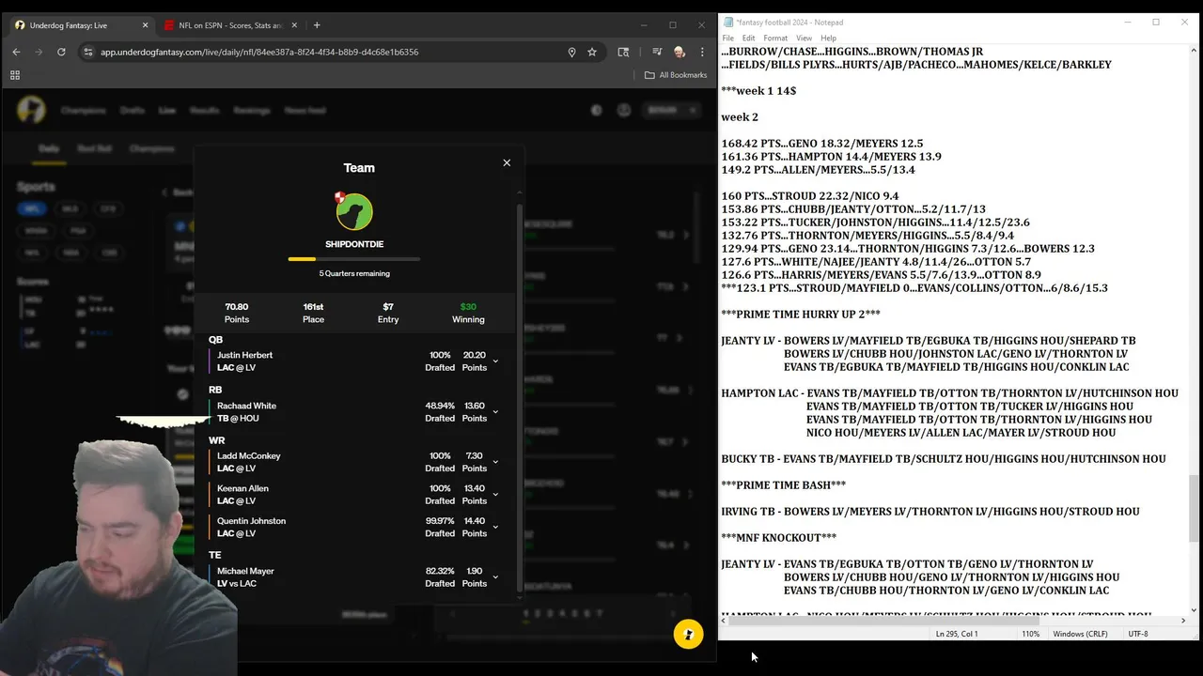Screen dimensions: 1203x676
Task: Close the Underdog Fantasy: Live tab
Action: pos(145,25)
